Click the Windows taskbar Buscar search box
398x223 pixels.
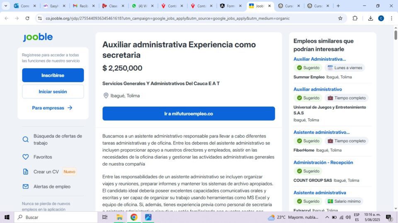tap(56, 217)
